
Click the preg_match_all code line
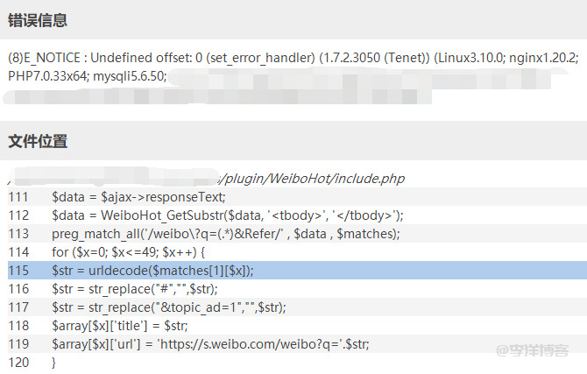[x=225, y=234]
